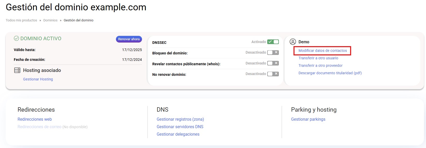
Task: Choose Transferir a otro proveedor
Action: tap(320, 66)
